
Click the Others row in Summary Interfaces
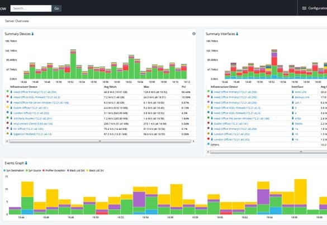tap(267, 145)
